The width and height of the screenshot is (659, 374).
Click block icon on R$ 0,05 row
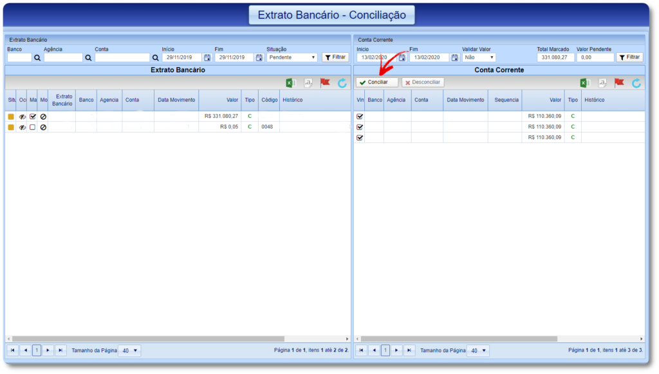pos(43,127)
